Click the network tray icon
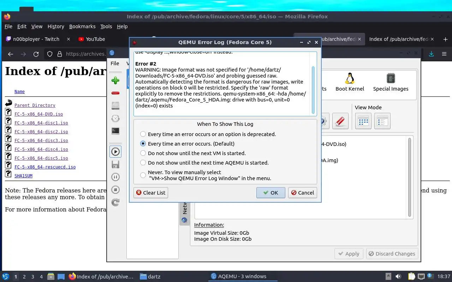Screen dimensions: 452x282 click(421, 276)
